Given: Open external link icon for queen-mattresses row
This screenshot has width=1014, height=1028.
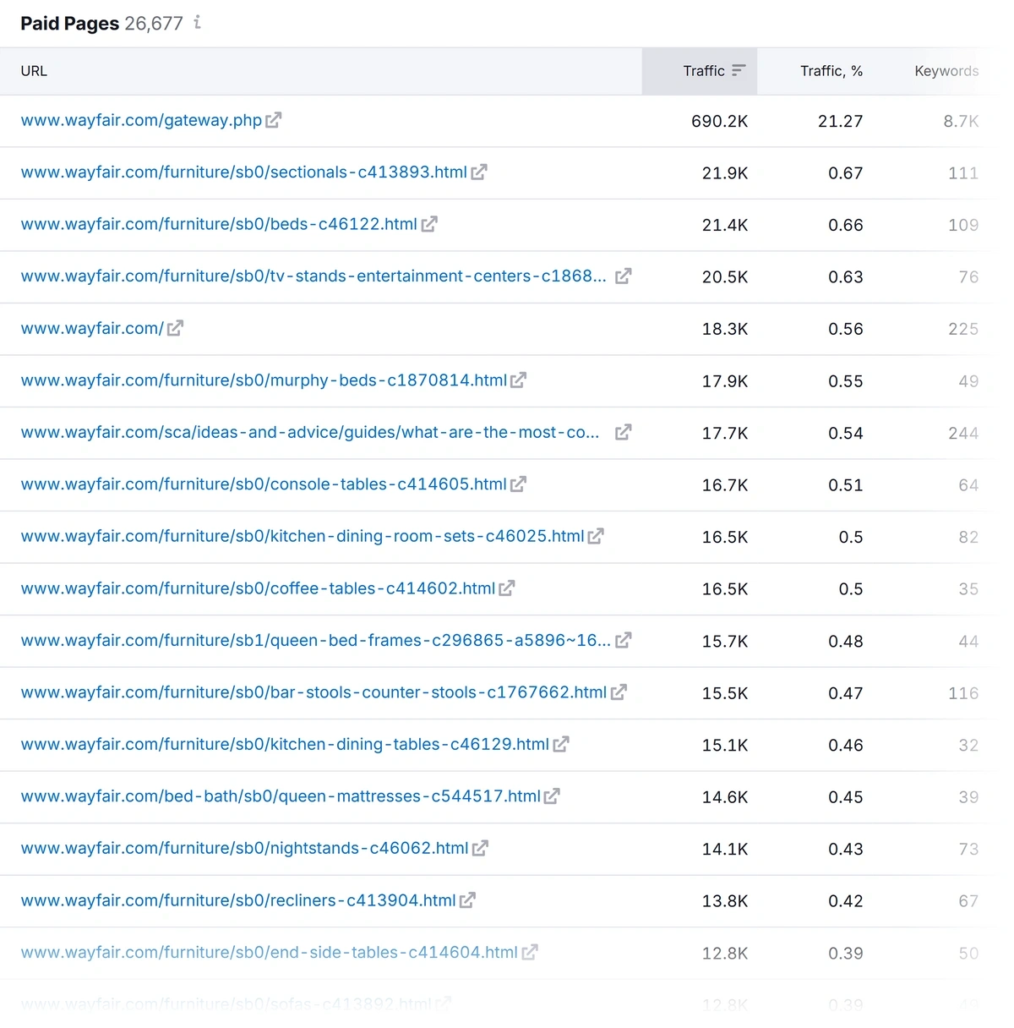Looking at the screenshot, I should click(552, 796).
